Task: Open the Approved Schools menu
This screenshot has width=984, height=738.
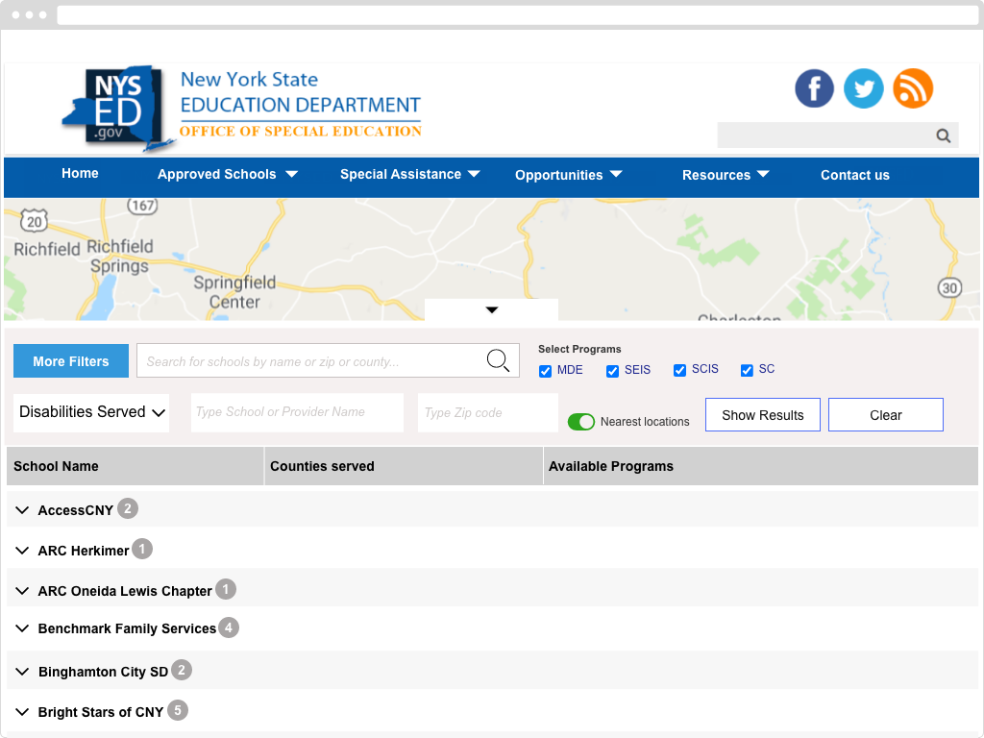Action: [228, 175]
